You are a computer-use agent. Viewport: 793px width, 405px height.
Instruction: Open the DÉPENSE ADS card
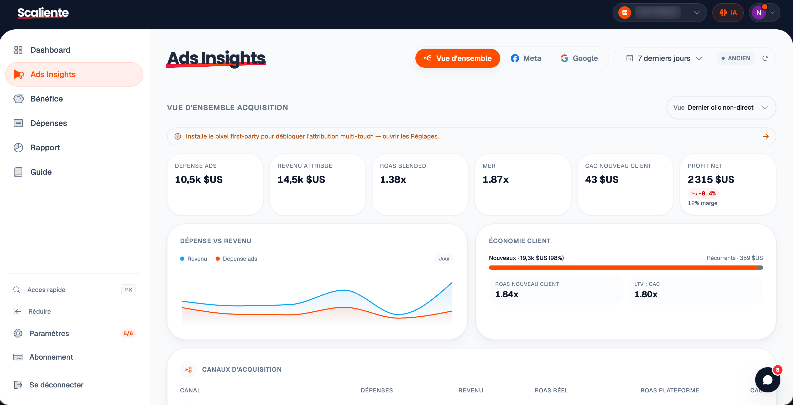click(x=215, y=184)
